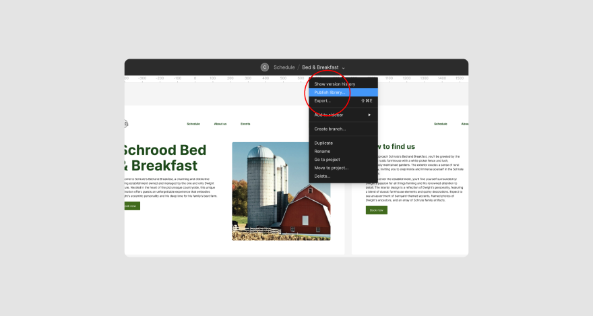The width and height of the screenshot is (593, 316).
Task: Click About us nav link in left frame
Action: coord(220,124)
